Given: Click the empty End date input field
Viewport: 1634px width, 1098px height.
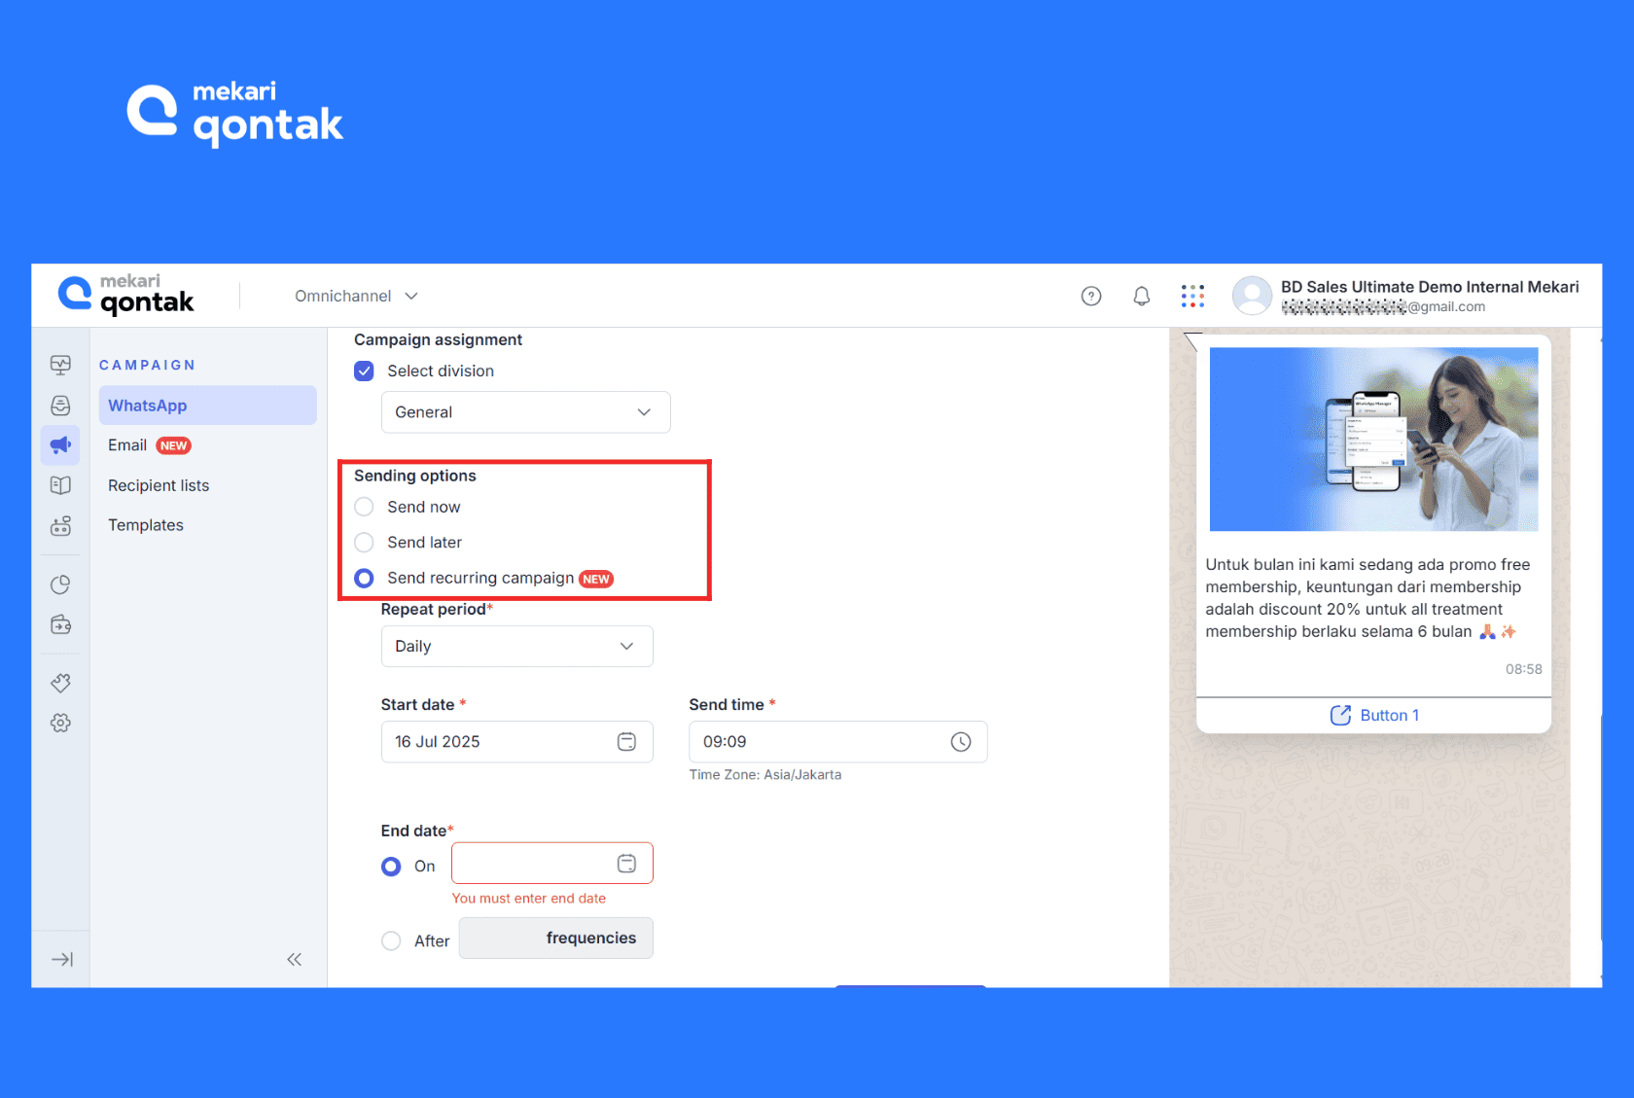Looking at the screenshot, I should point(533,864).
